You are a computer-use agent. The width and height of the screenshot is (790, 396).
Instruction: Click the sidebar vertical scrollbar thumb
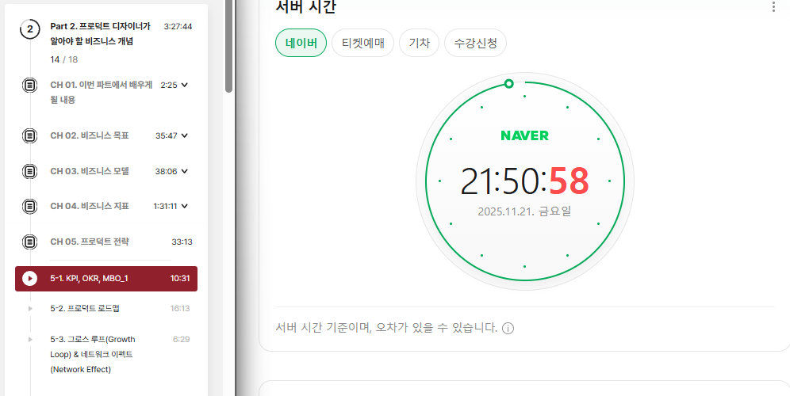[x=228, y=46]
